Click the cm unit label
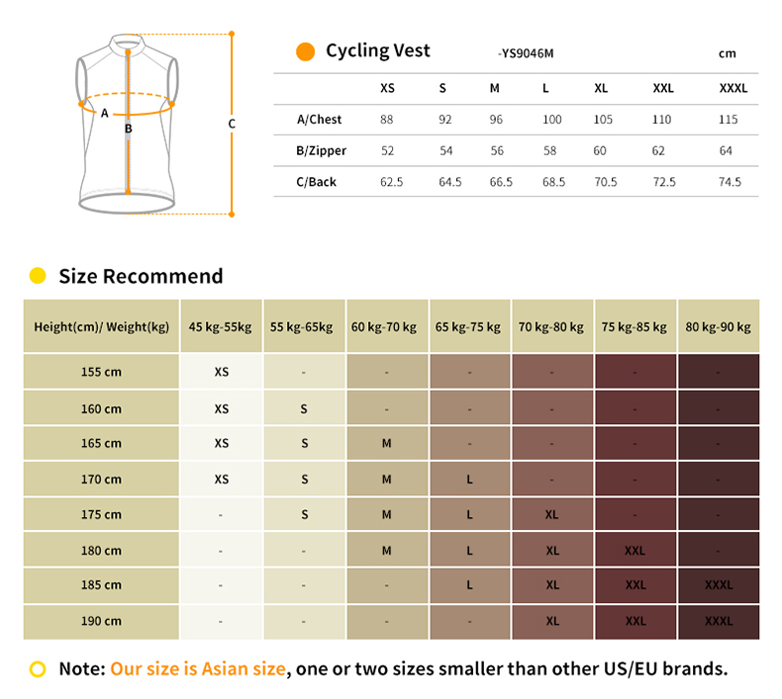 (x=728, y=53)
